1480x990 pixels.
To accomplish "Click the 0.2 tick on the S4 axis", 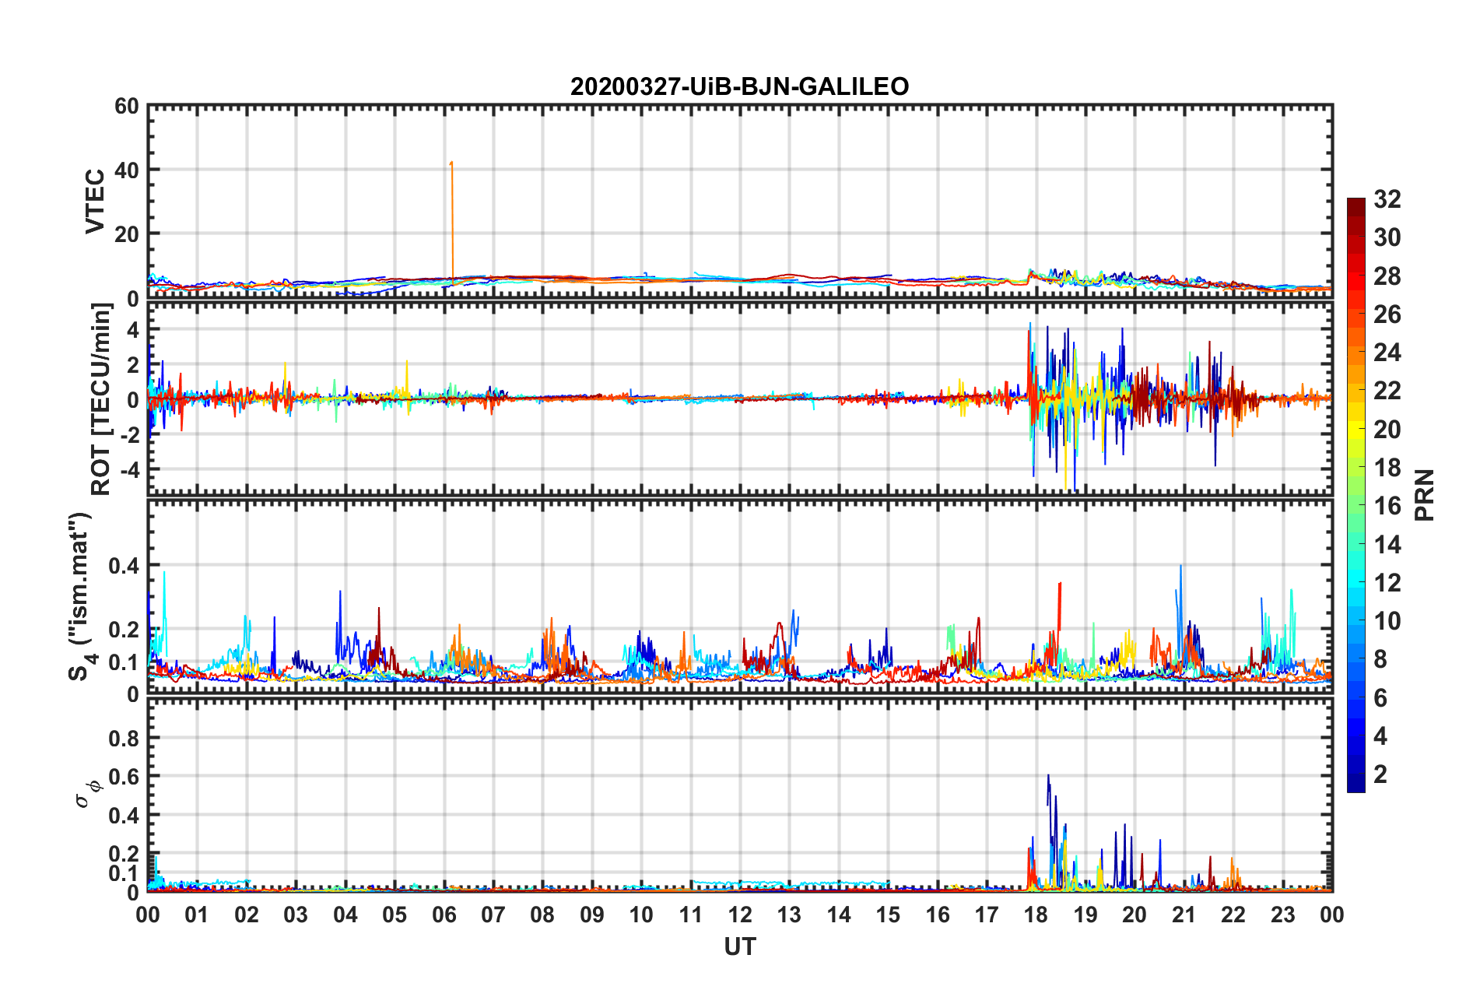I will 125,630.
